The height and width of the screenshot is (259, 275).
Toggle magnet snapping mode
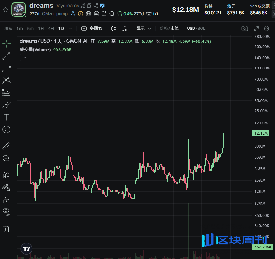6,175
